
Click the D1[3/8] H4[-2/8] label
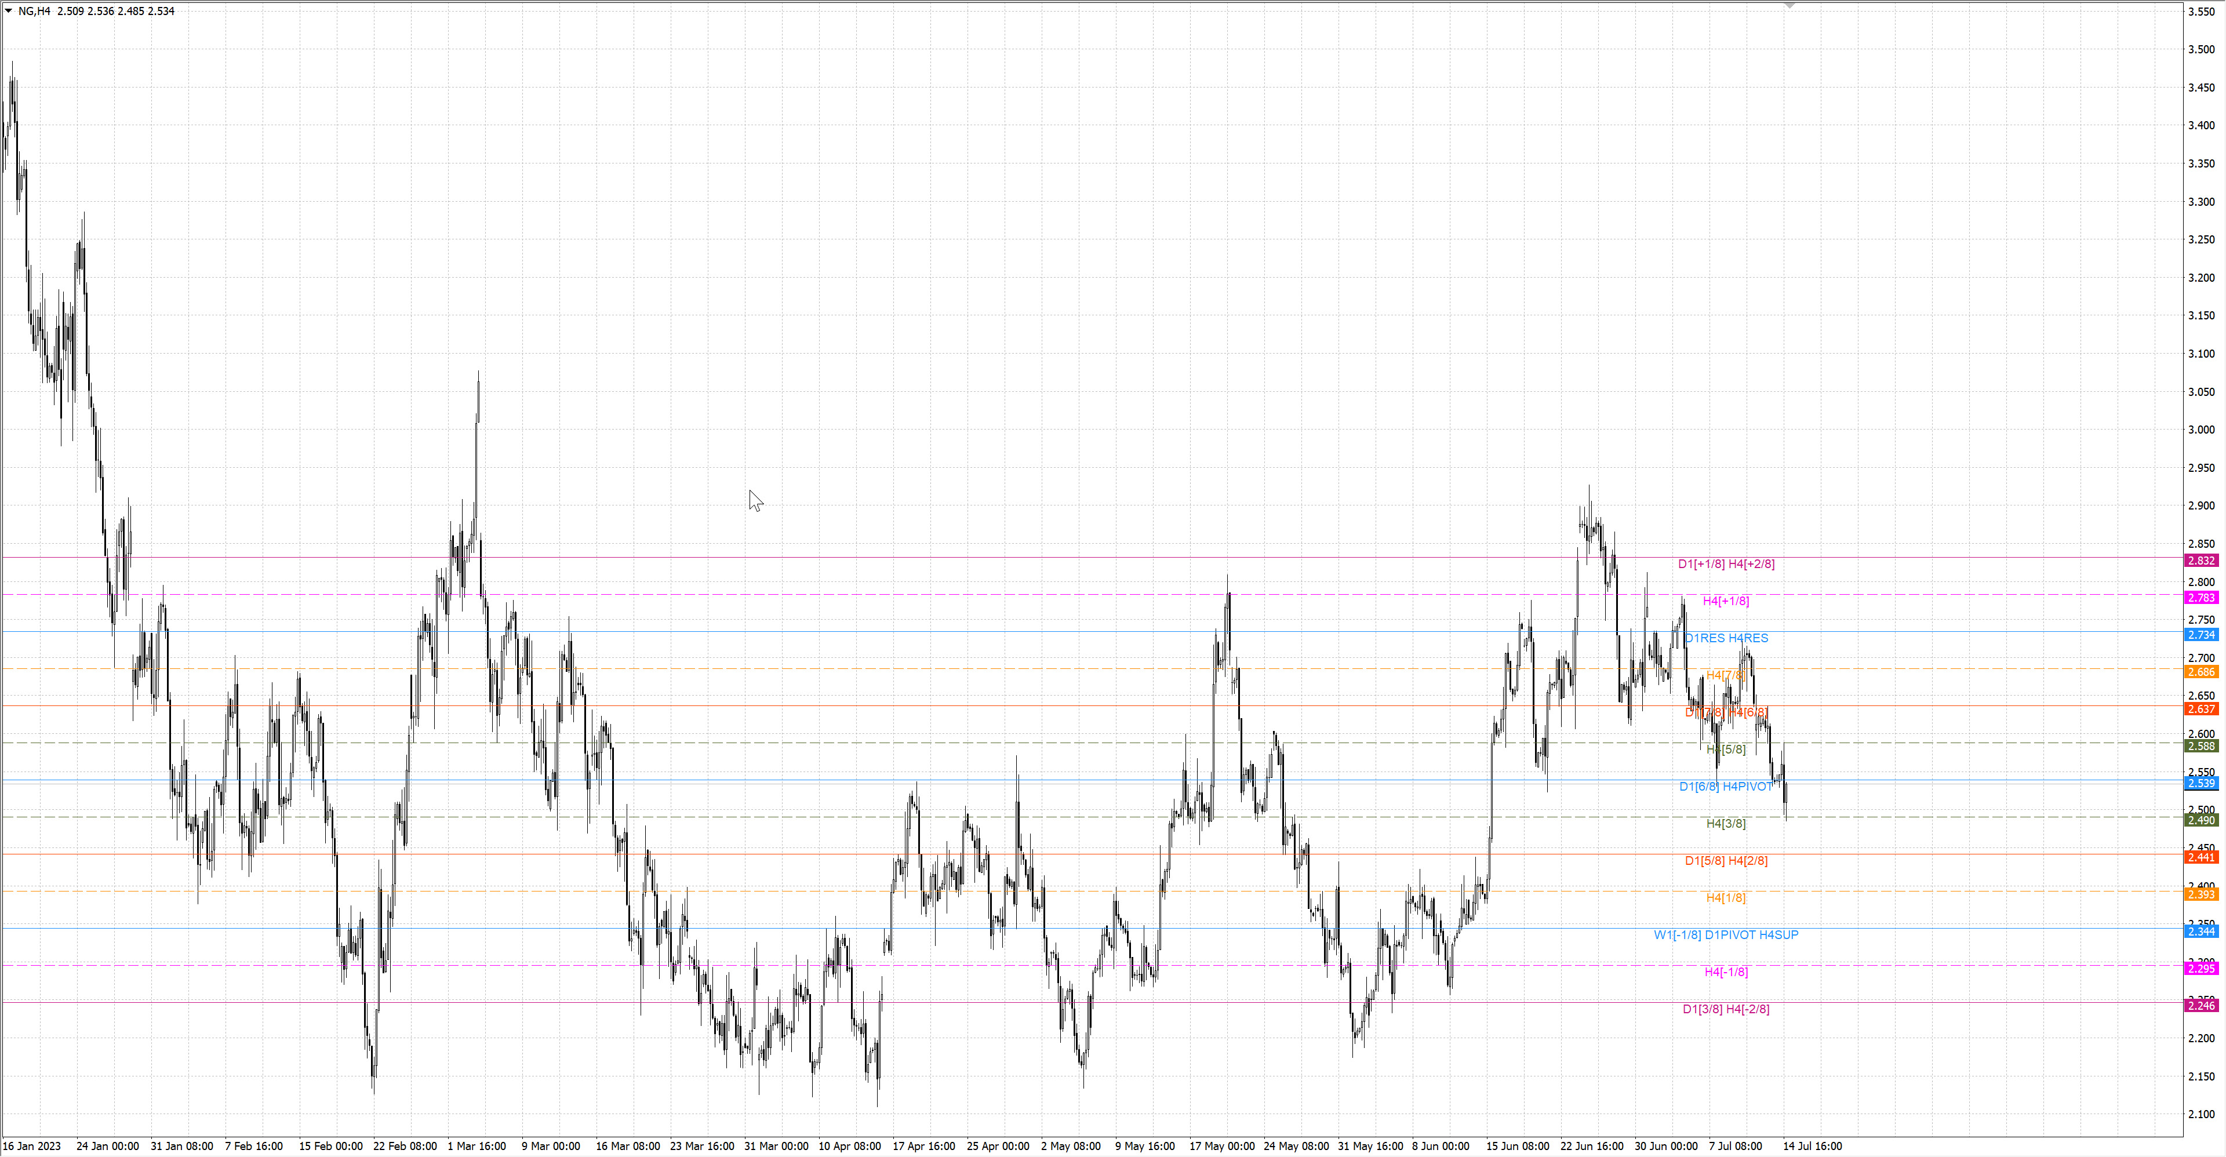click(1726, 1009)
